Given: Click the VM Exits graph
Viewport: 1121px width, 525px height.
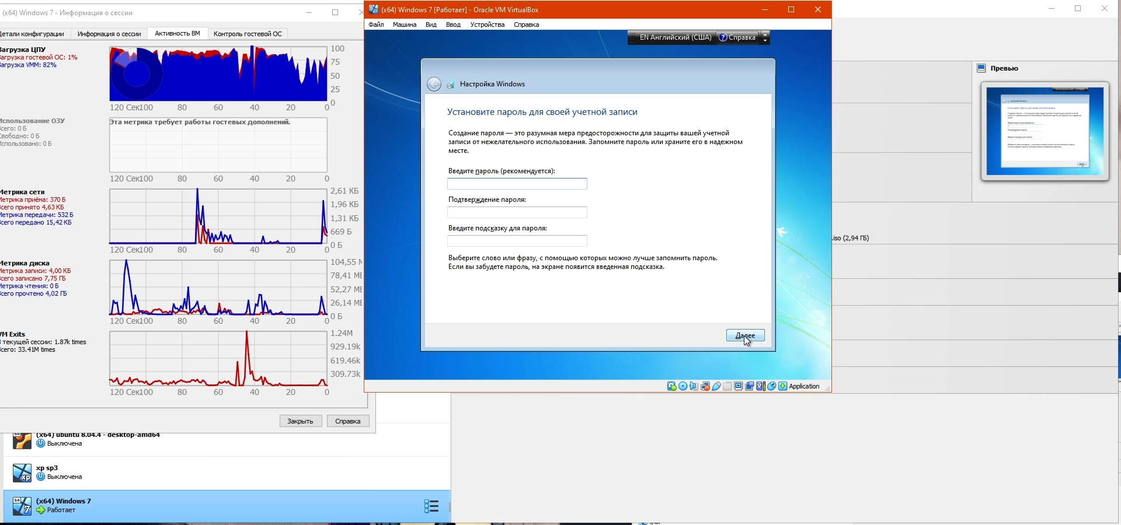Looking at the screenshot, I should (218, 359).
